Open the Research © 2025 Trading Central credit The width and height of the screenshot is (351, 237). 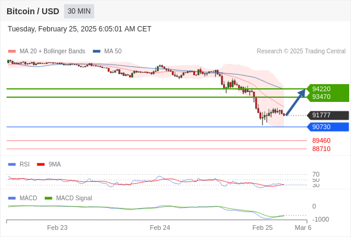point(301,52)
